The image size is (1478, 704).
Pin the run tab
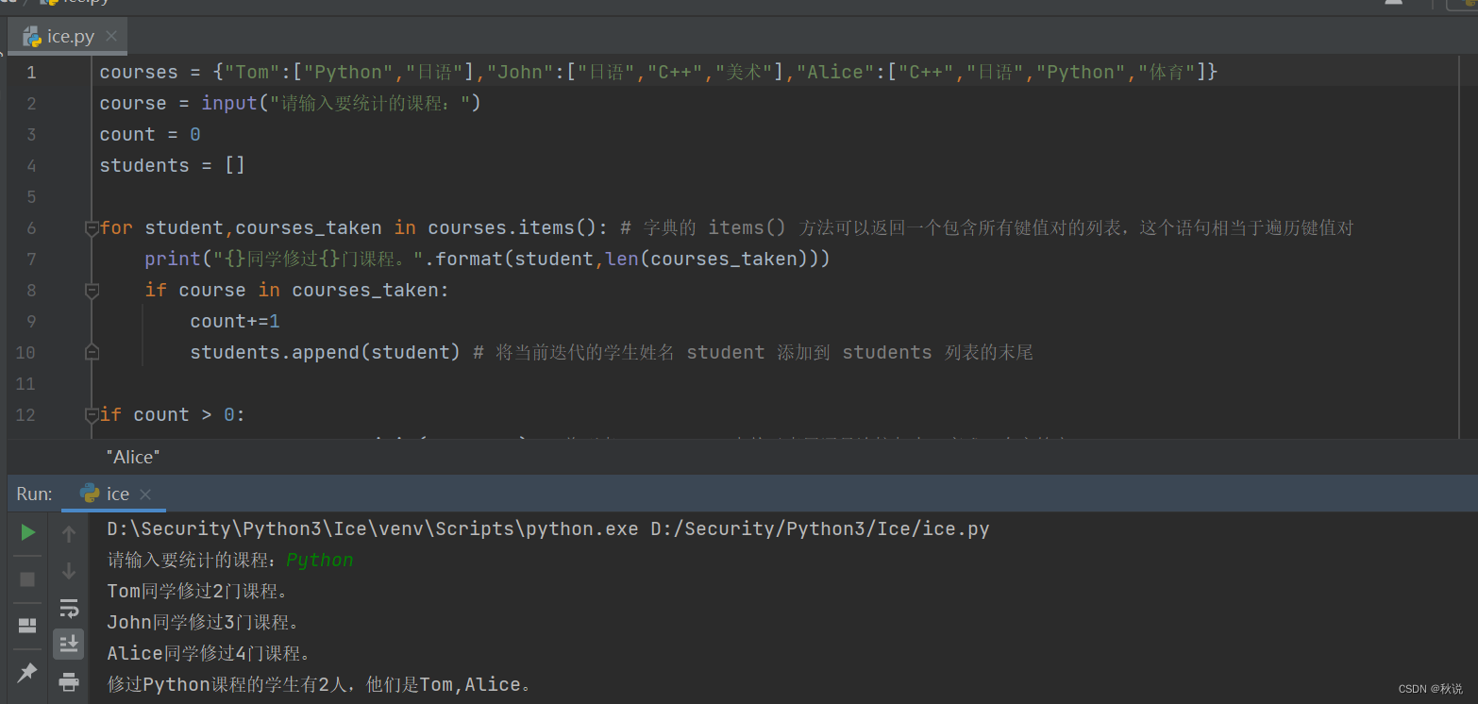(x=27, y=672)
